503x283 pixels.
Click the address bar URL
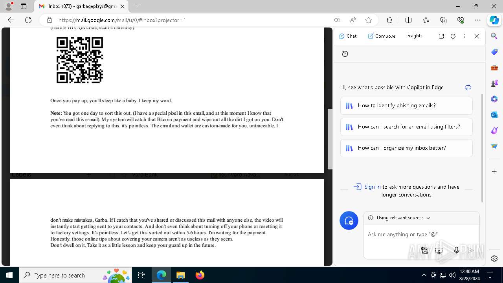click(x=122, y=20)
